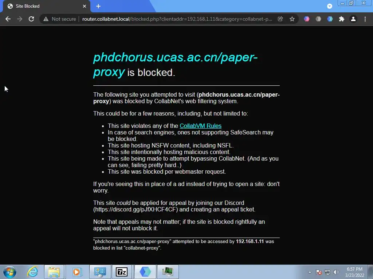Click 'This site hosting NSFW content' line

[170, 145]
